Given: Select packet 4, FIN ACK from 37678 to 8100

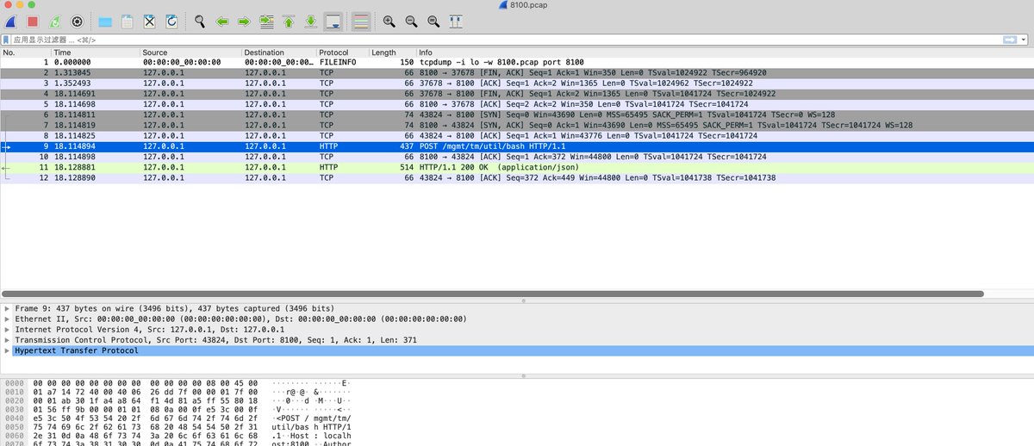Looking at the screenshot, I should tap(517, 94).
